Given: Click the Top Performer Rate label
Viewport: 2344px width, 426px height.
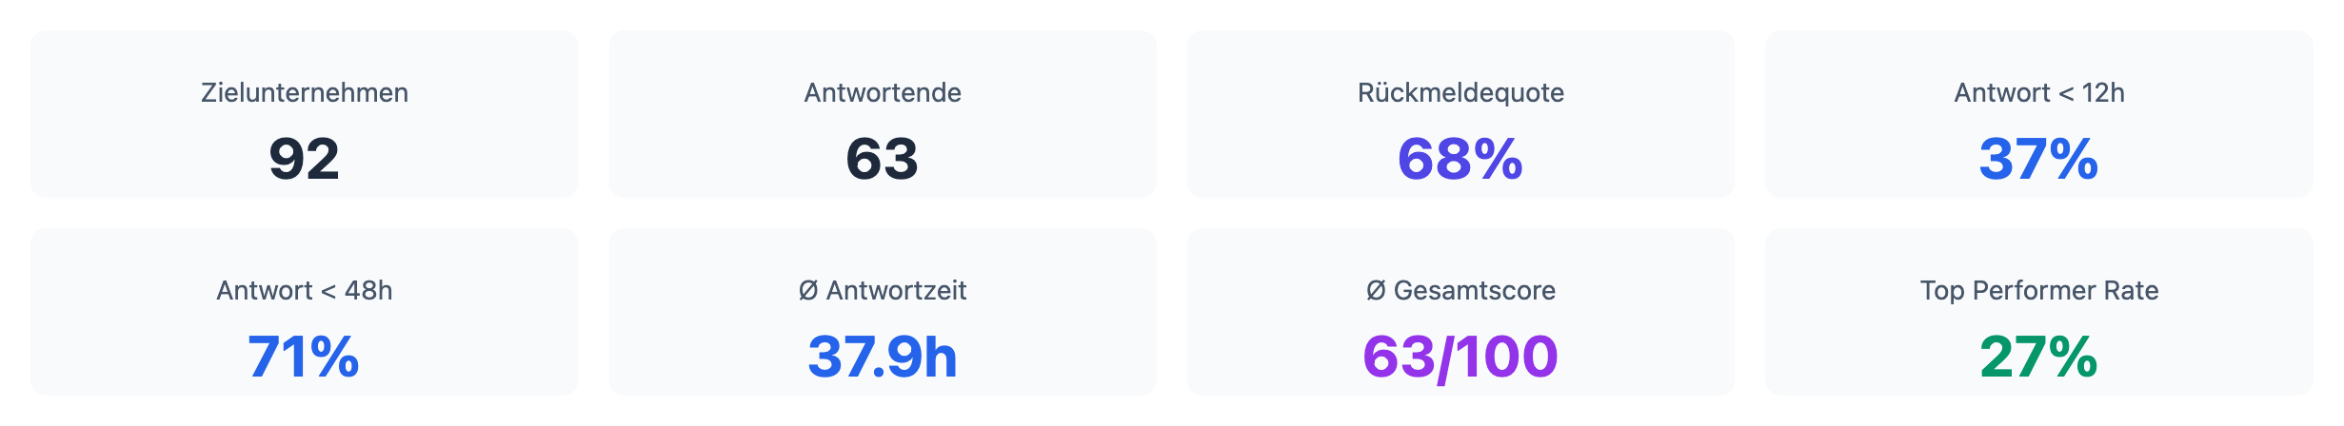Looking at the screenshot, I should point(2038,290).
